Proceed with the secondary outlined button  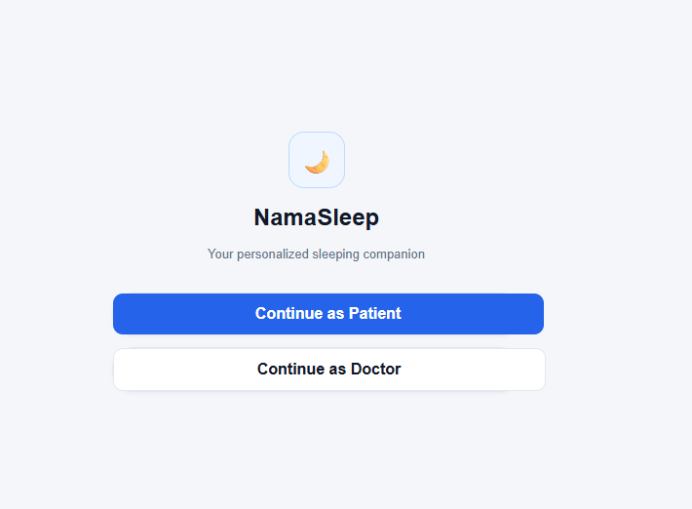328,370
